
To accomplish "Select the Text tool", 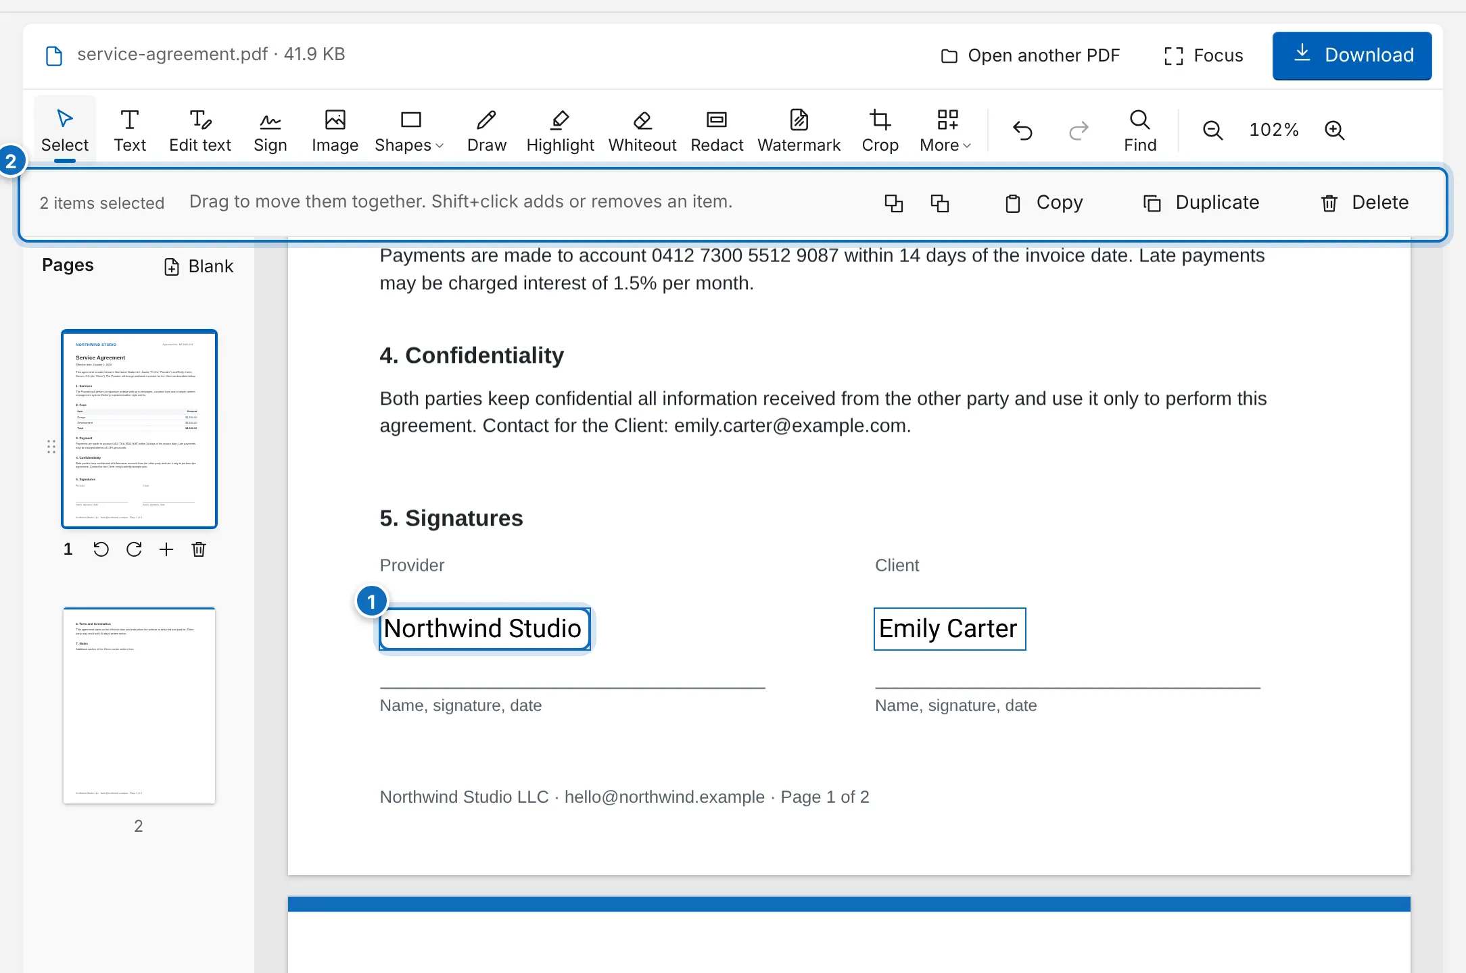I will click(130, 130).
